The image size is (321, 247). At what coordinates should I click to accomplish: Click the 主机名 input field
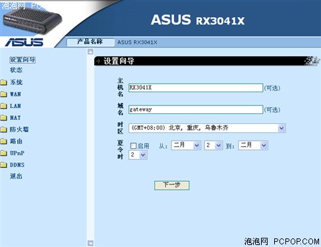[x=196, y=88]
